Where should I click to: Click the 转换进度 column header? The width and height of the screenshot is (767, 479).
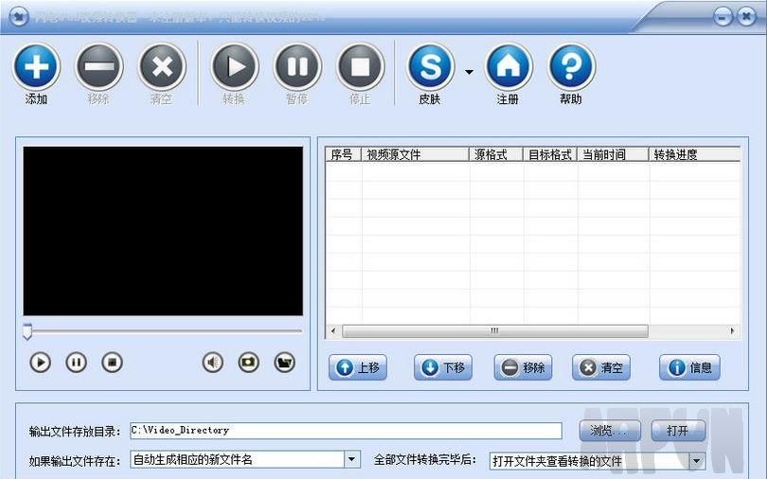click(x=695, y=154)
